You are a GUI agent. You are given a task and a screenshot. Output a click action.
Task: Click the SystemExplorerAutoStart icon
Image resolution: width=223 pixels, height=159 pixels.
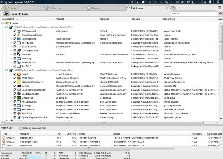[19, 117]
